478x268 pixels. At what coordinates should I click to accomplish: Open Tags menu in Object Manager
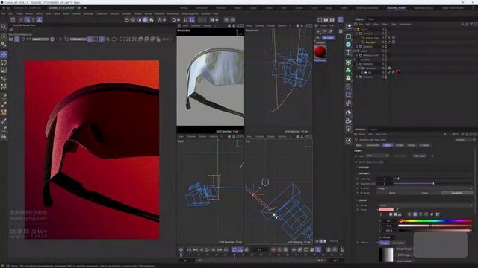394,24
